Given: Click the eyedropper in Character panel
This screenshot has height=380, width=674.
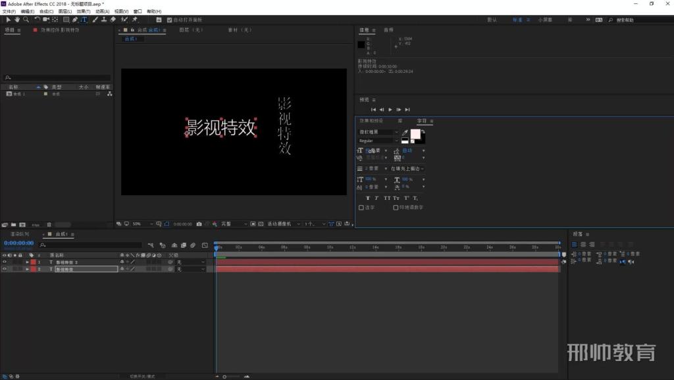Looking at the screenshot, I should tap(405, 132).
